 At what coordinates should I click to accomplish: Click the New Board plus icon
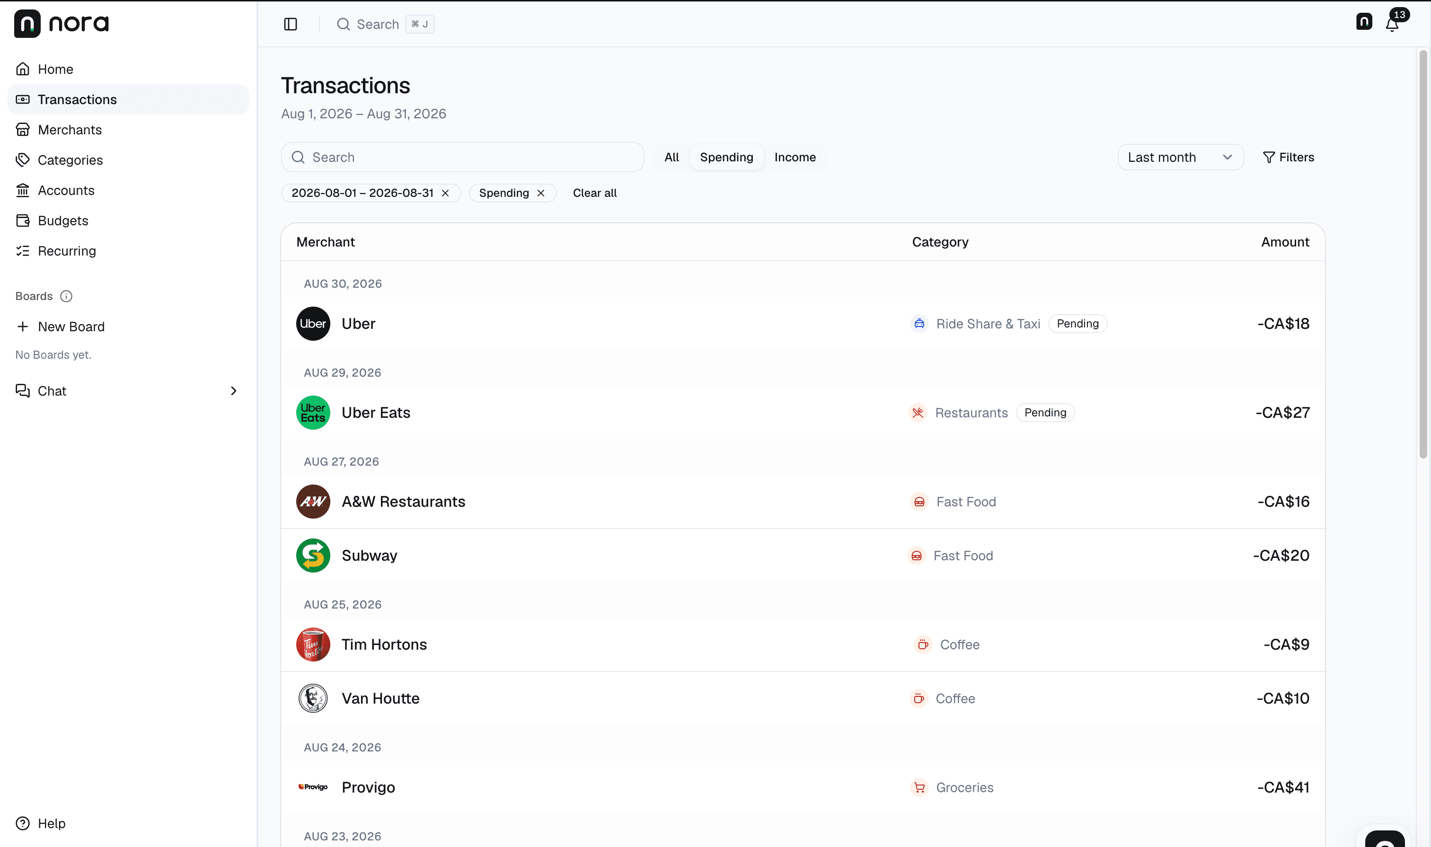(x=23, y=326)
